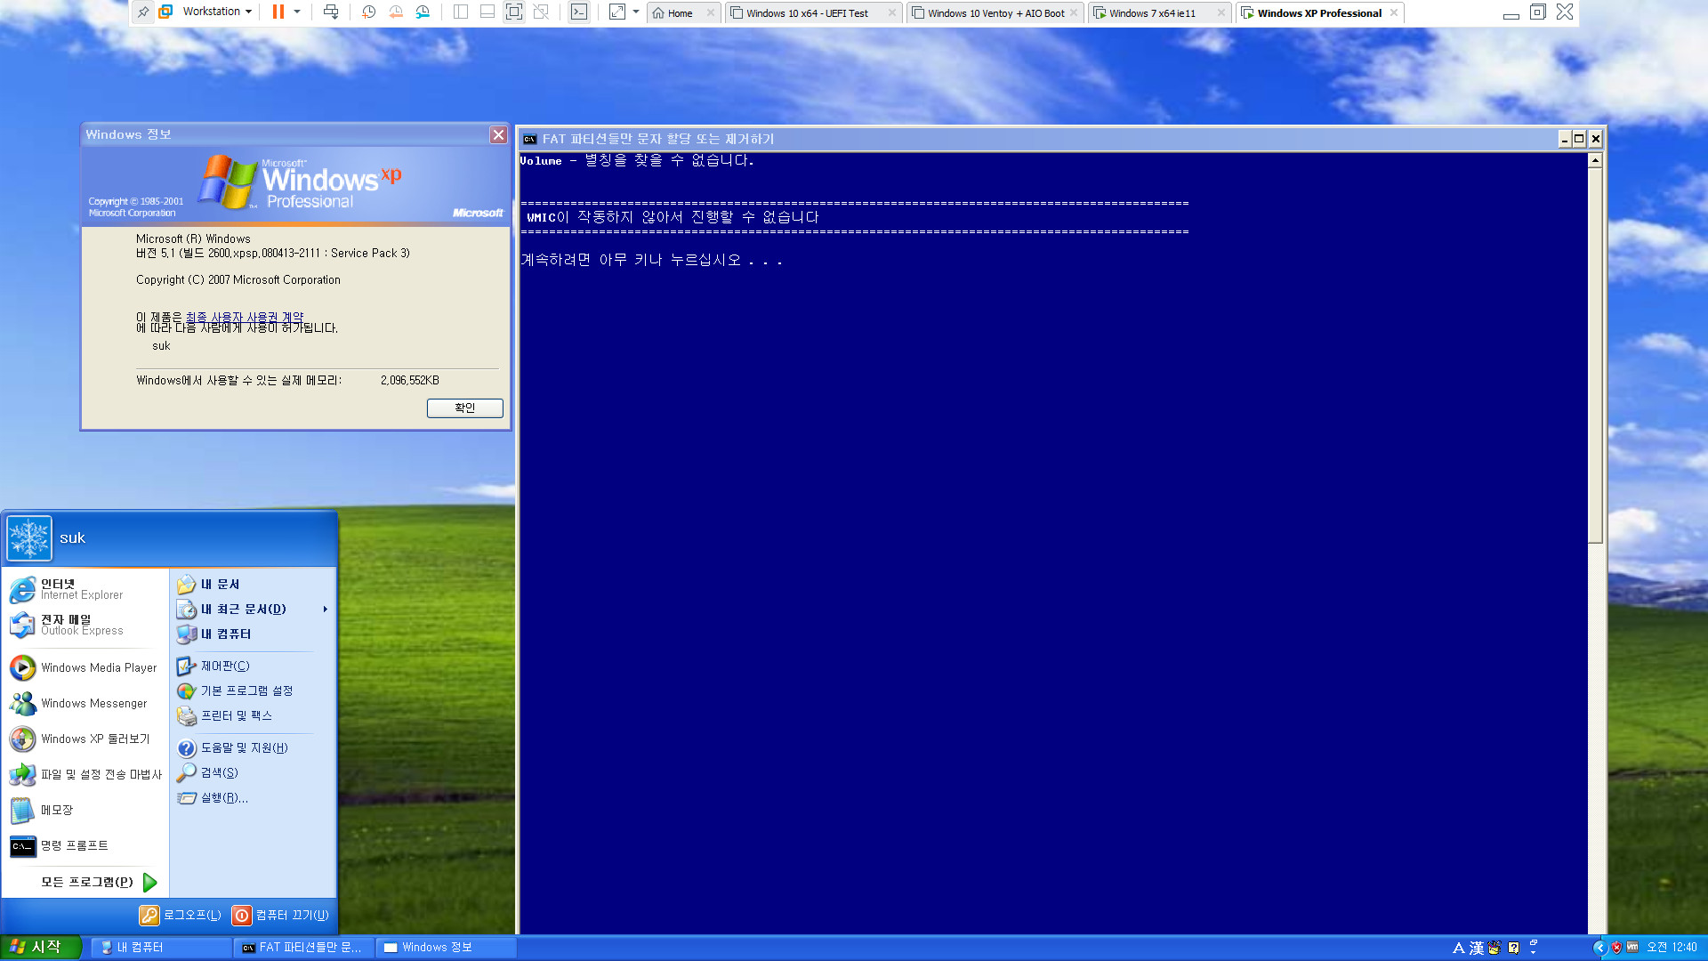Click the 파일 및 설정 전송 마법사 icon

pos(22,773)
